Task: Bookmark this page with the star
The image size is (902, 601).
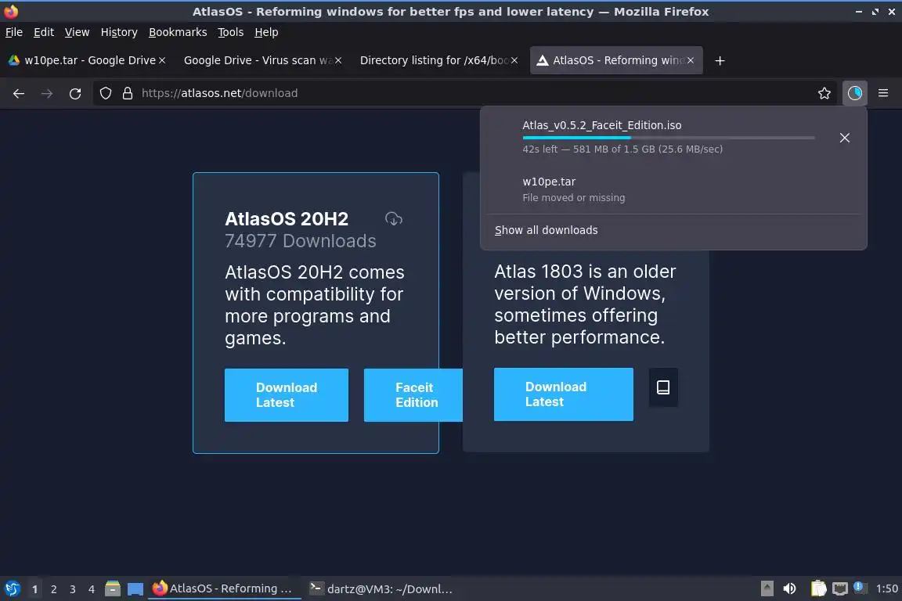Action: pos(824,93)
